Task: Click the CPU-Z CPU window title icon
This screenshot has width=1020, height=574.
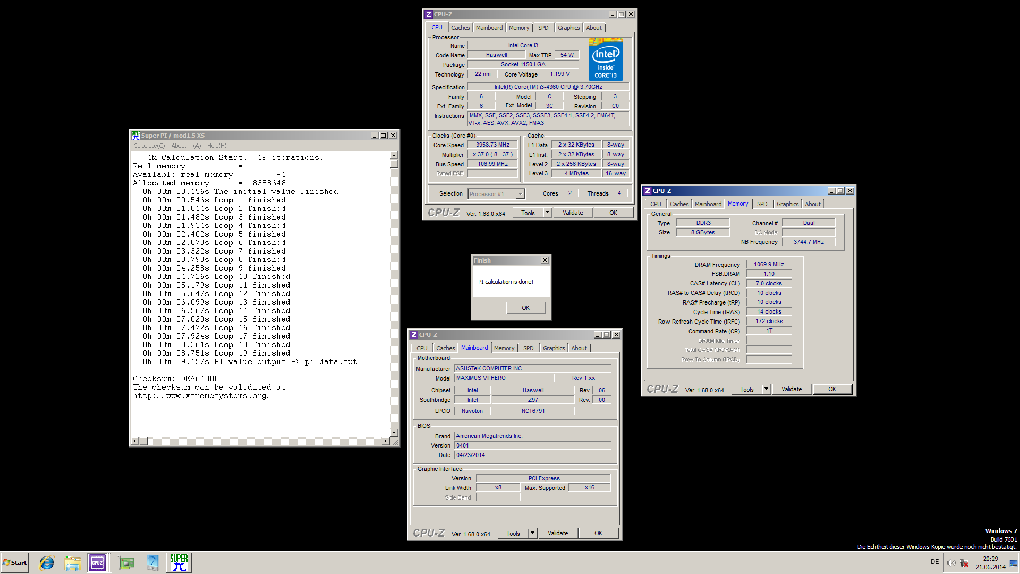Action: (429, 14)
